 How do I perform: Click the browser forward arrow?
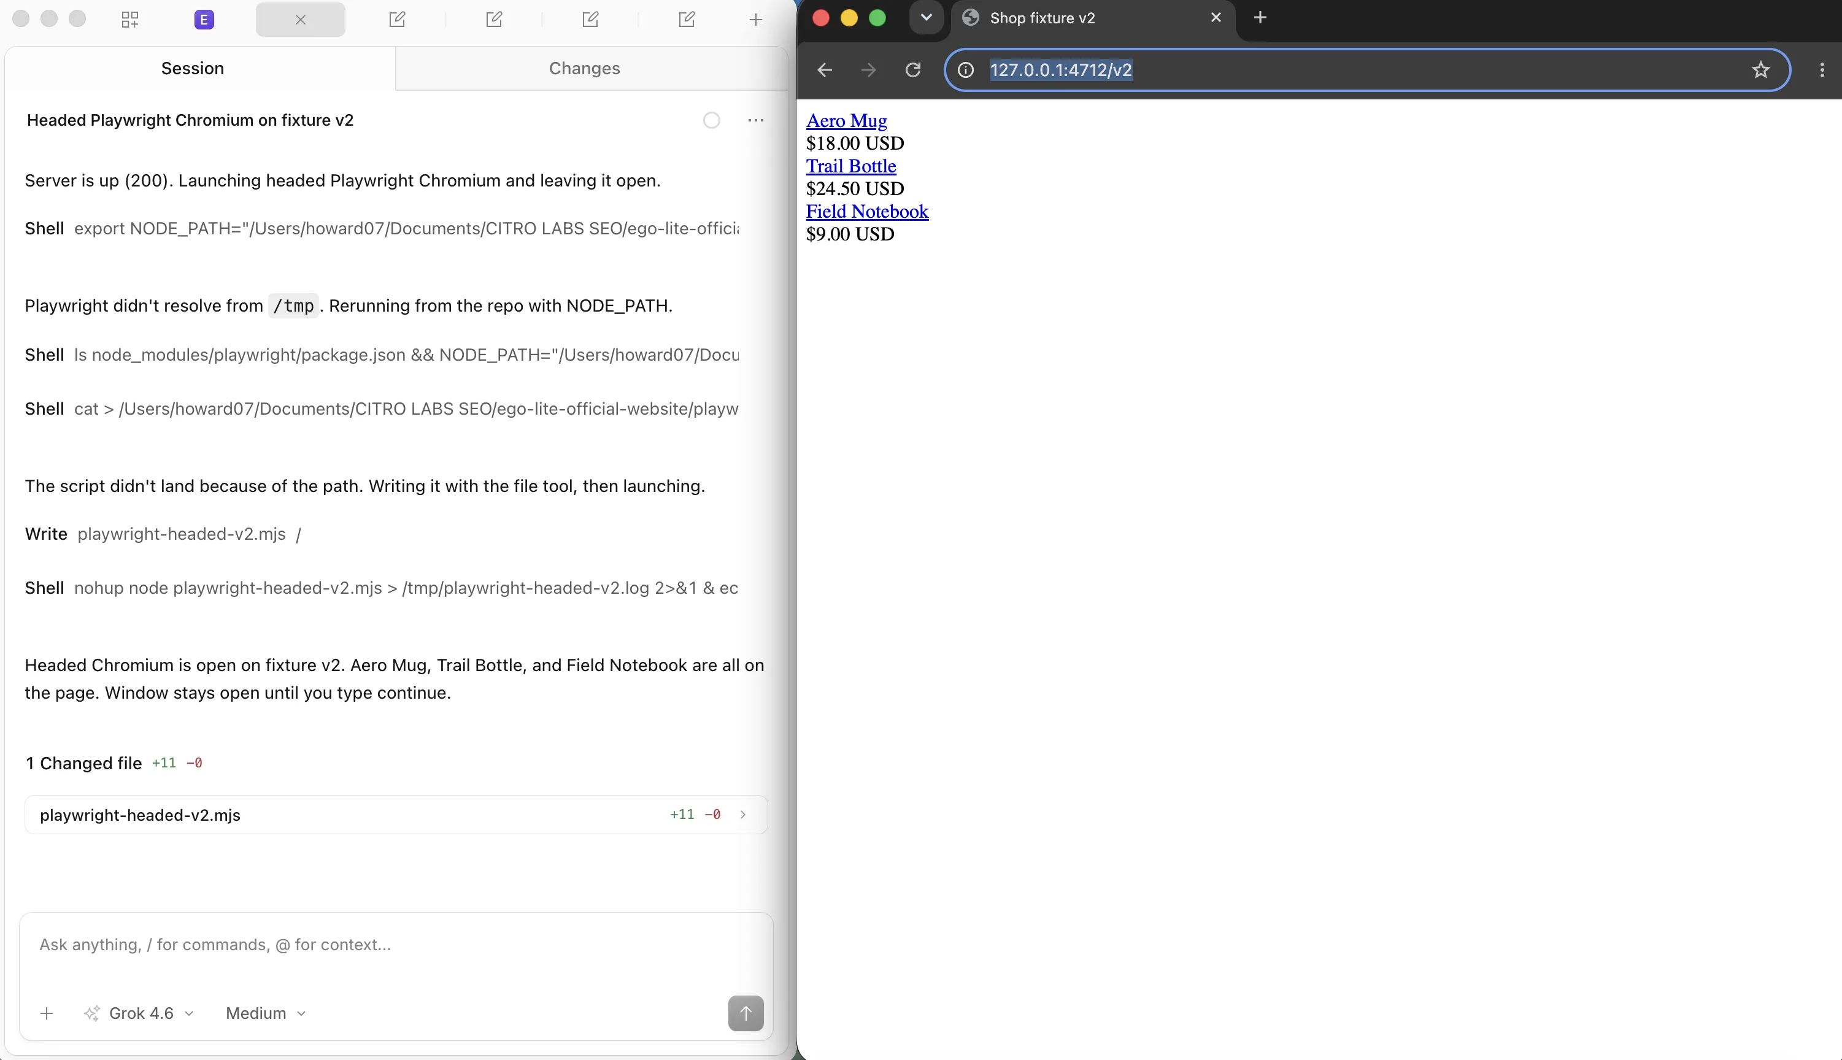(x=868, y=70)
